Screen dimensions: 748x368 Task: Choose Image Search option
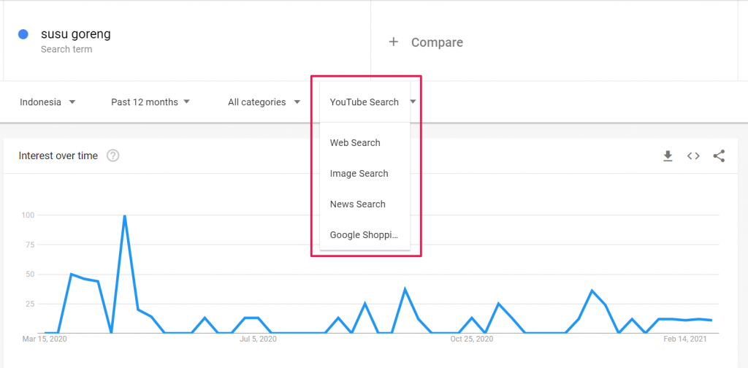tap(359, 174)
